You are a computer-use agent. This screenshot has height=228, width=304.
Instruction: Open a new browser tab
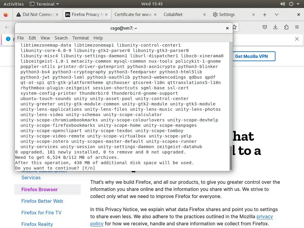point(265,15)
